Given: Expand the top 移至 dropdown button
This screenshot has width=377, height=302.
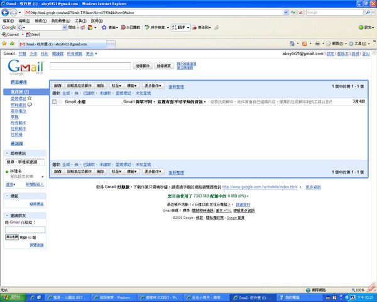Looking at the screenshot, I should point(116,86).
